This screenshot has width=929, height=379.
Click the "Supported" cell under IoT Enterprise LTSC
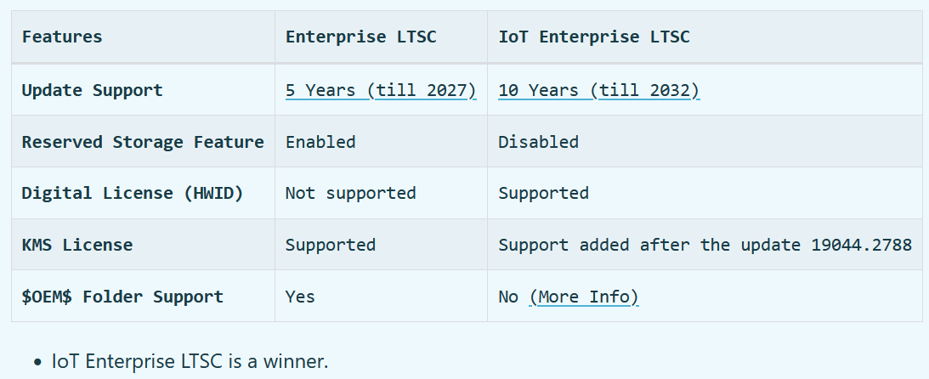(x=543, y=193)
